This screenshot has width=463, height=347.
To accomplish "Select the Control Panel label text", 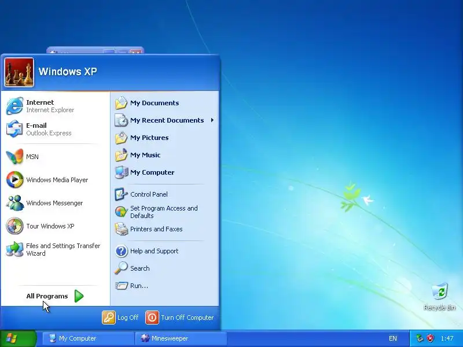I will 149,194.
